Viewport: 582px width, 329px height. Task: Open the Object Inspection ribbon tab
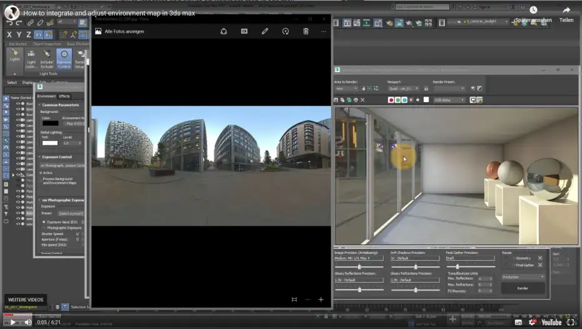coord(47,44)
